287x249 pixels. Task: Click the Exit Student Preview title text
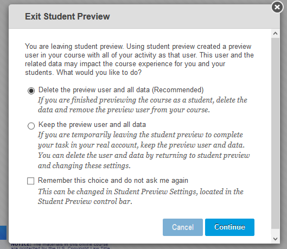[67, 16]
